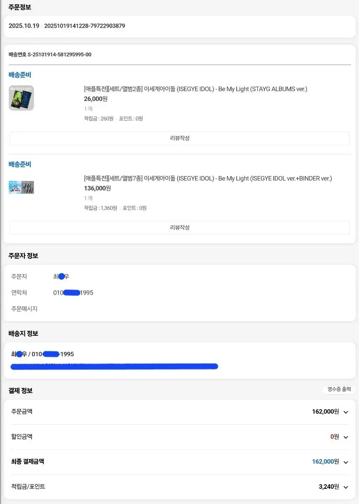Open the STAYG ALBUMS ver. product title
Screen dimensions: 359x504
(195, 89)
